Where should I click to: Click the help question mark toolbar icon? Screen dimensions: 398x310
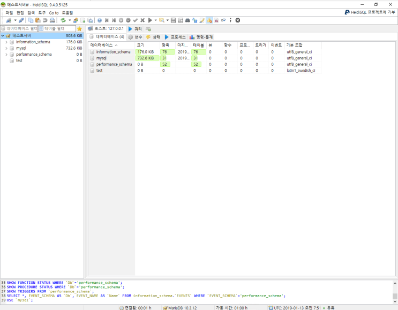pos(99,20)
